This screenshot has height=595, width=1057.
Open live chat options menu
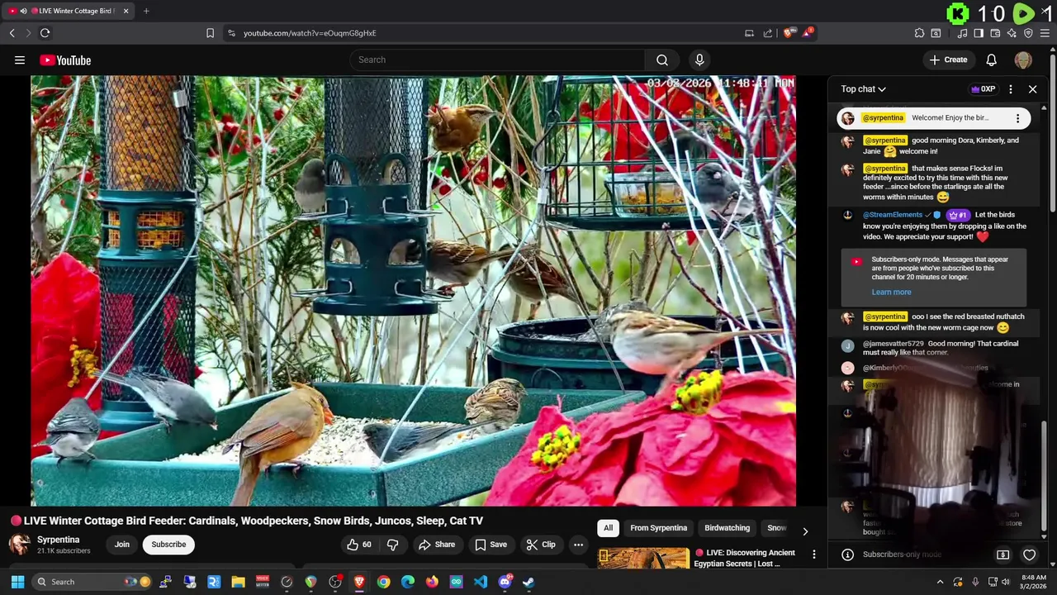1011,89
